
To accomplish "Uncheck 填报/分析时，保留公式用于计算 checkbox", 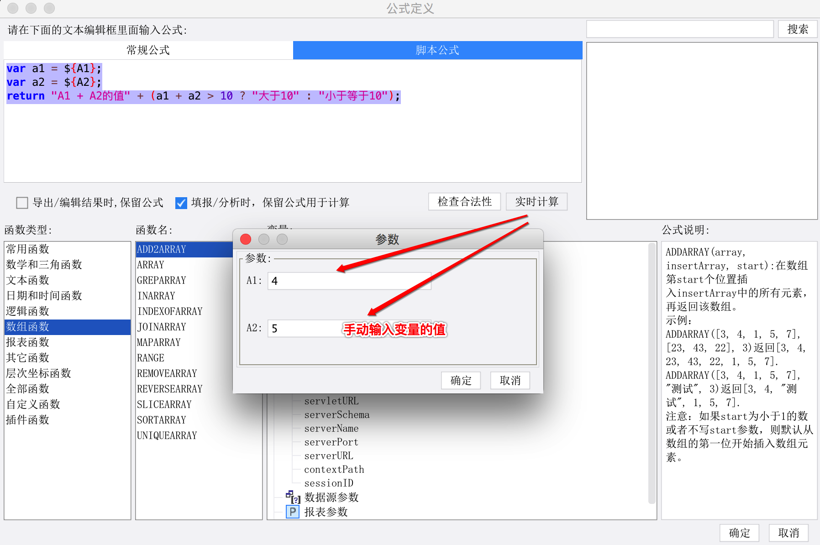I will [181, 203].
